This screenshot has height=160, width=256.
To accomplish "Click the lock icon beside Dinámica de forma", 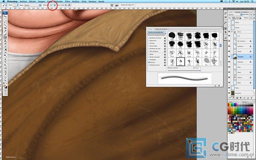I will click(x=165, y=38).
